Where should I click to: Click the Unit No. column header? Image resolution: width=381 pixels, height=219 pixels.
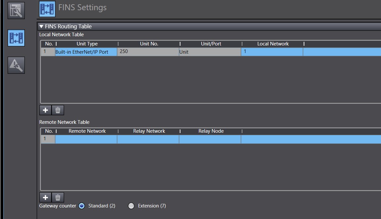click(149, 44)
